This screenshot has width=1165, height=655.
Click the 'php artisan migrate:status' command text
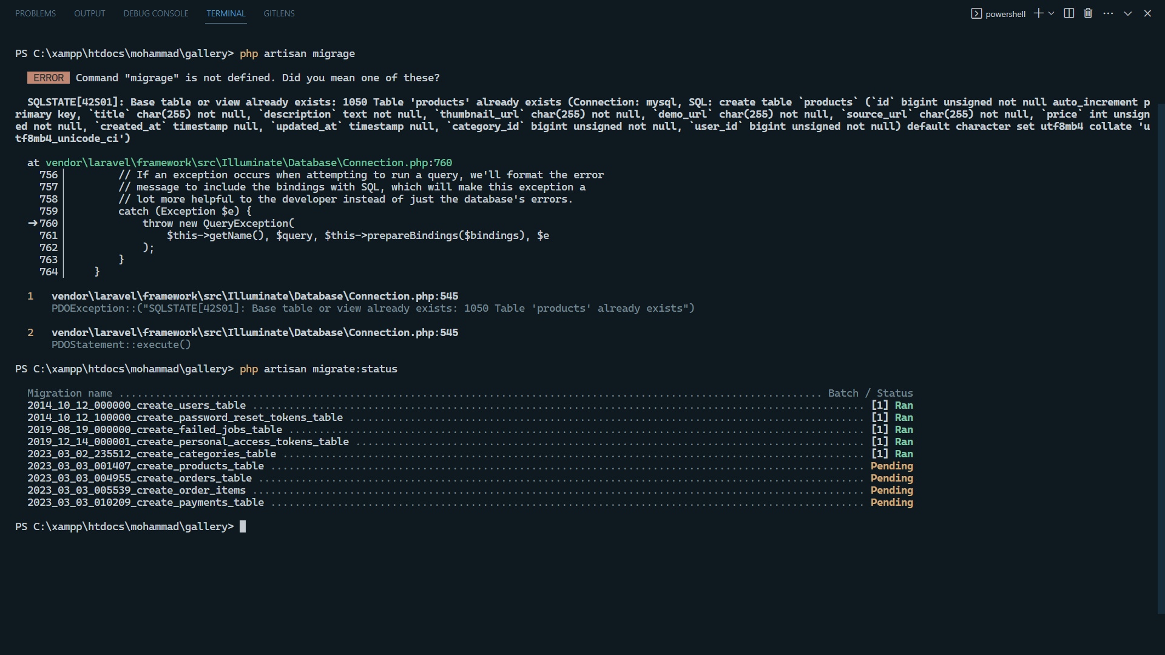tap(319, 369)
